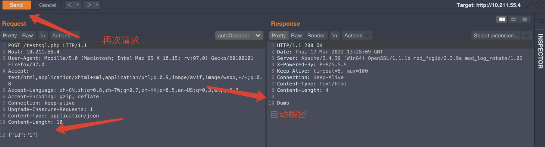Select the Pretty tab in the Response panel

point(279,36)
